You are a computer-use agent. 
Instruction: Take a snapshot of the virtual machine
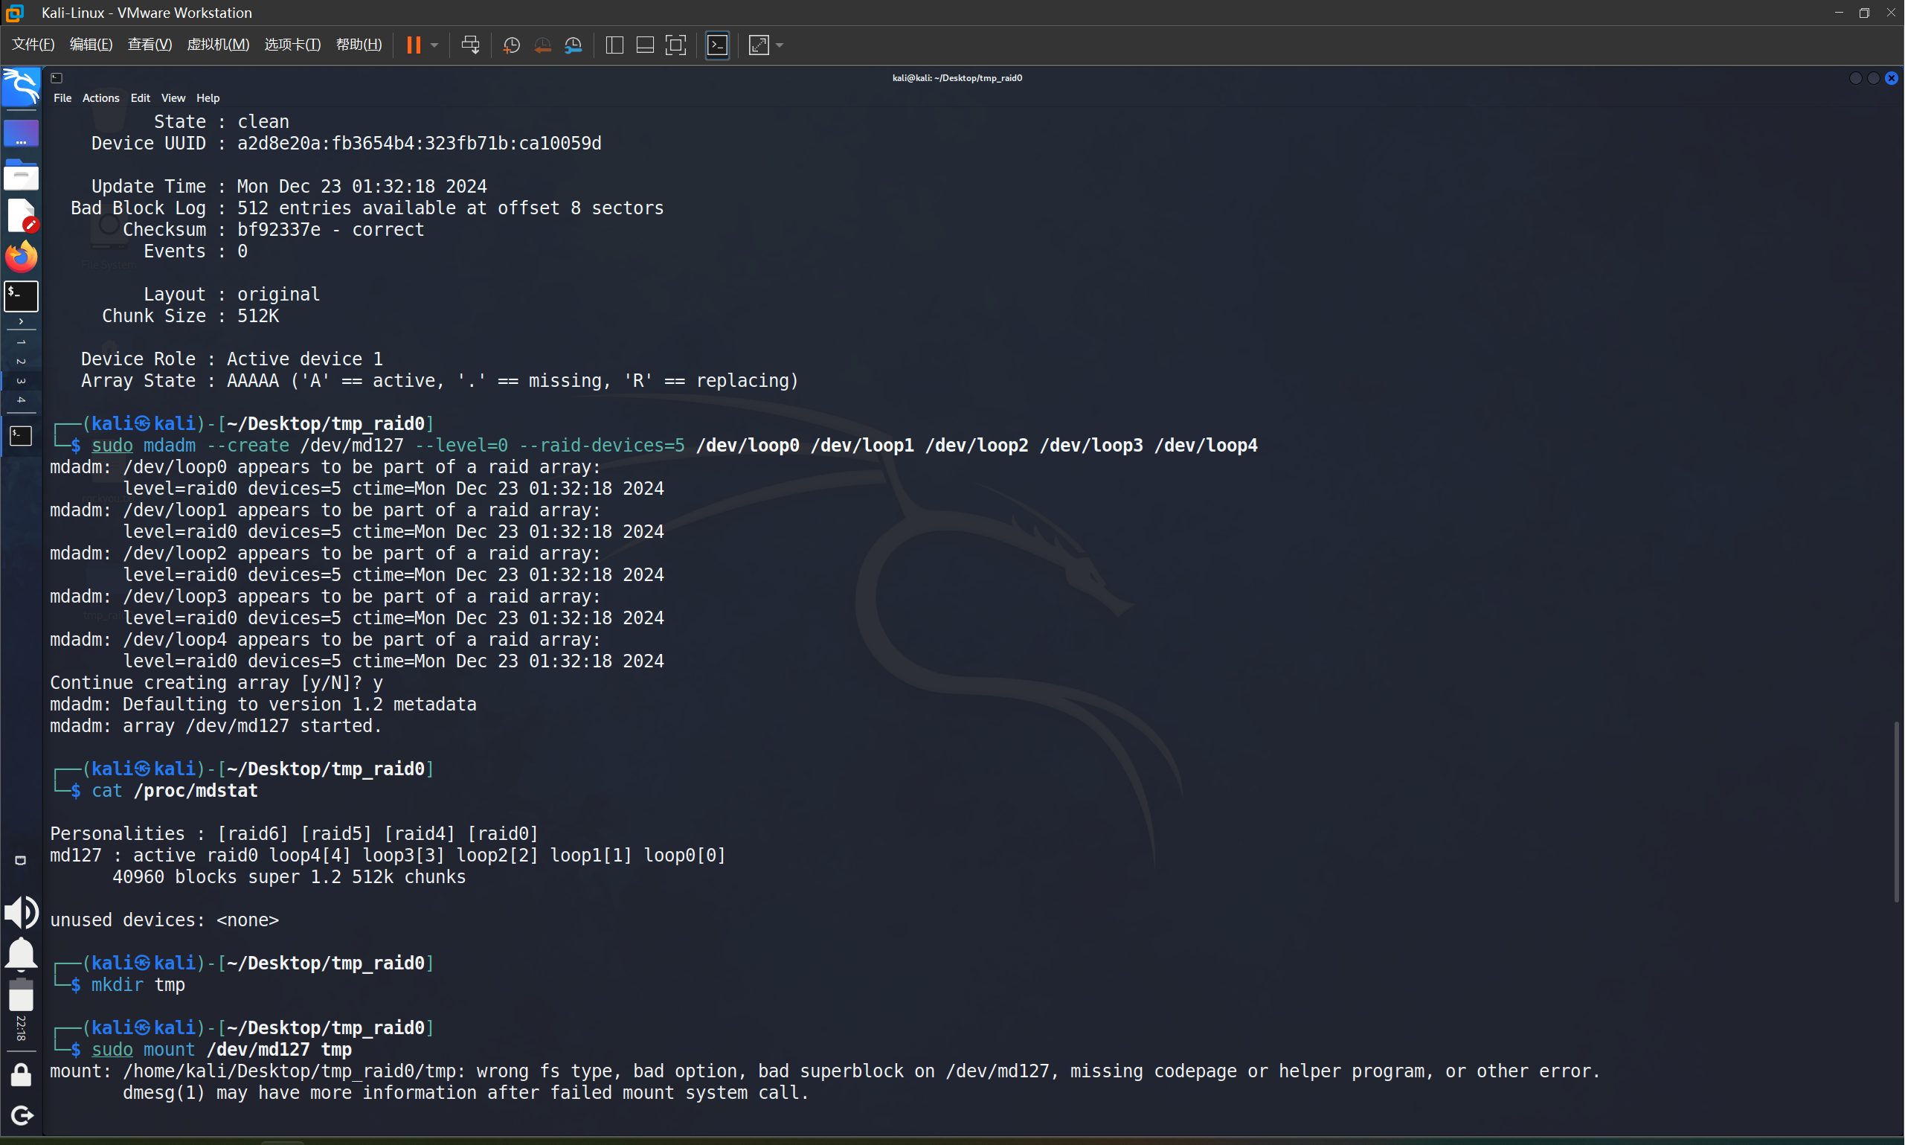[x=511, y=45]
